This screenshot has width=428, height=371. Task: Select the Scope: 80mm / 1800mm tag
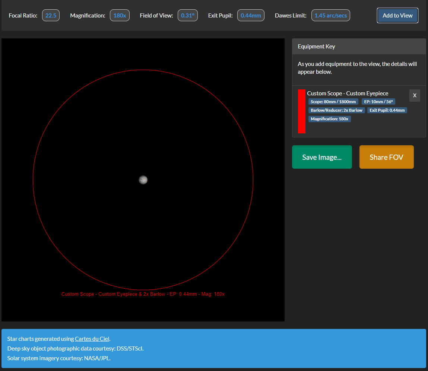click(333, 101)
